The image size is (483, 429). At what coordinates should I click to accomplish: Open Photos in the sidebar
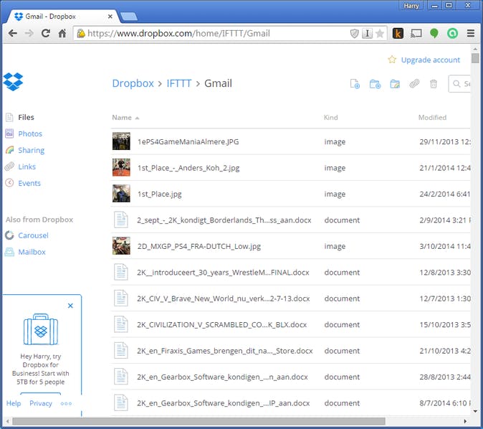click(x=30, y=133)
